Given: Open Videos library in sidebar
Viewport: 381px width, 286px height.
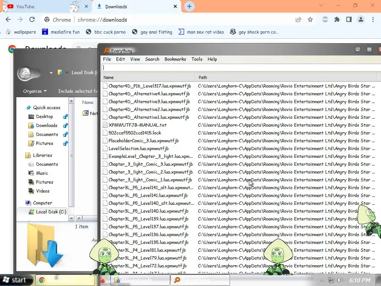Looking at the screenshot, I should pyautogui.click(x=39, y=191).
